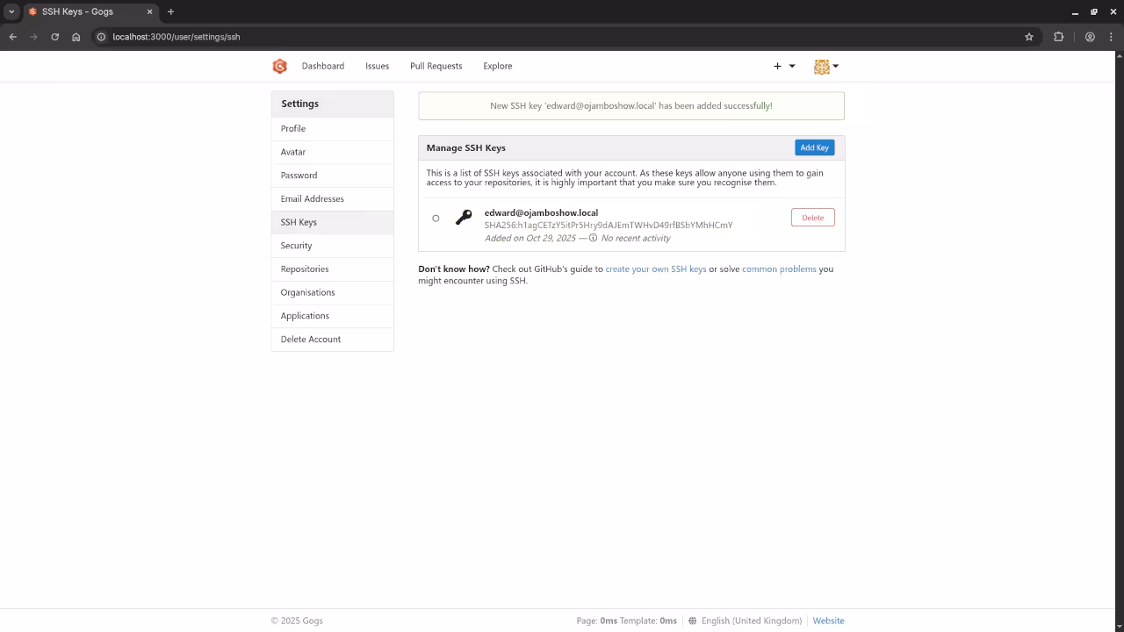Bookmark this page with the star icon
1124x632 pixels.
coord(1029,37)
